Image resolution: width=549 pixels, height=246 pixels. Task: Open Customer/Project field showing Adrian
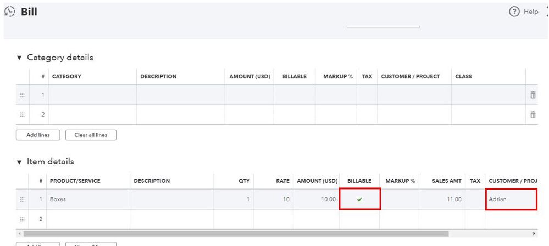pyautogui.click(x=511, y=199)
